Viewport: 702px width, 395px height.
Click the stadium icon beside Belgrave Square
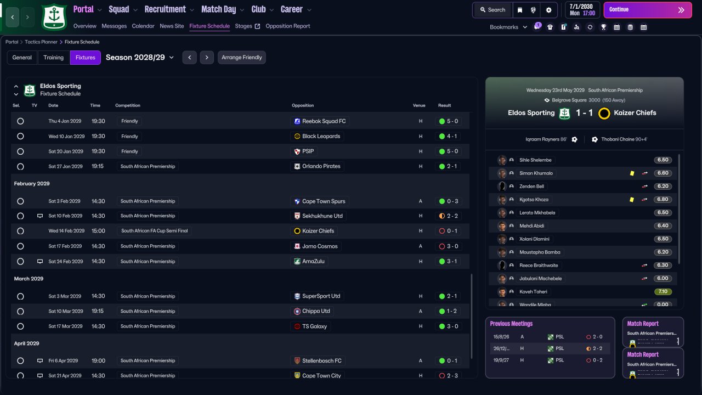(547, 100)
